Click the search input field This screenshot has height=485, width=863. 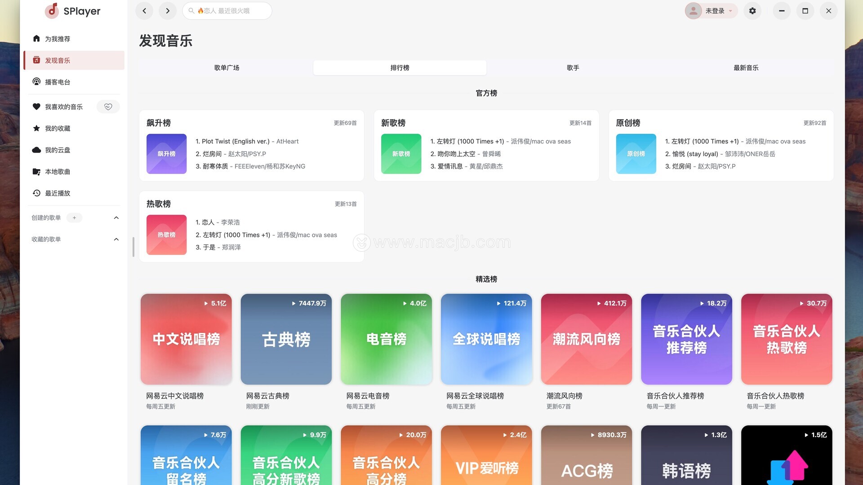[x=227, y=11]
